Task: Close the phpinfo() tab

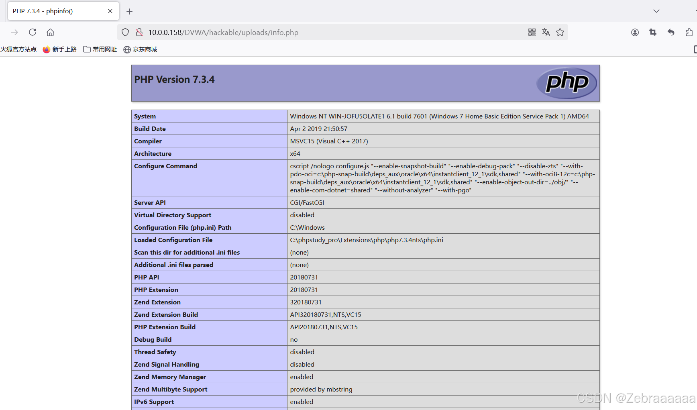Action: [x=110, y=11]
